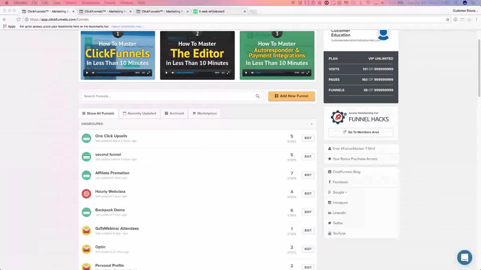Screen dimensions: 481x270
Task: Open Google+ link in sidebar
Action: point(339,192)
